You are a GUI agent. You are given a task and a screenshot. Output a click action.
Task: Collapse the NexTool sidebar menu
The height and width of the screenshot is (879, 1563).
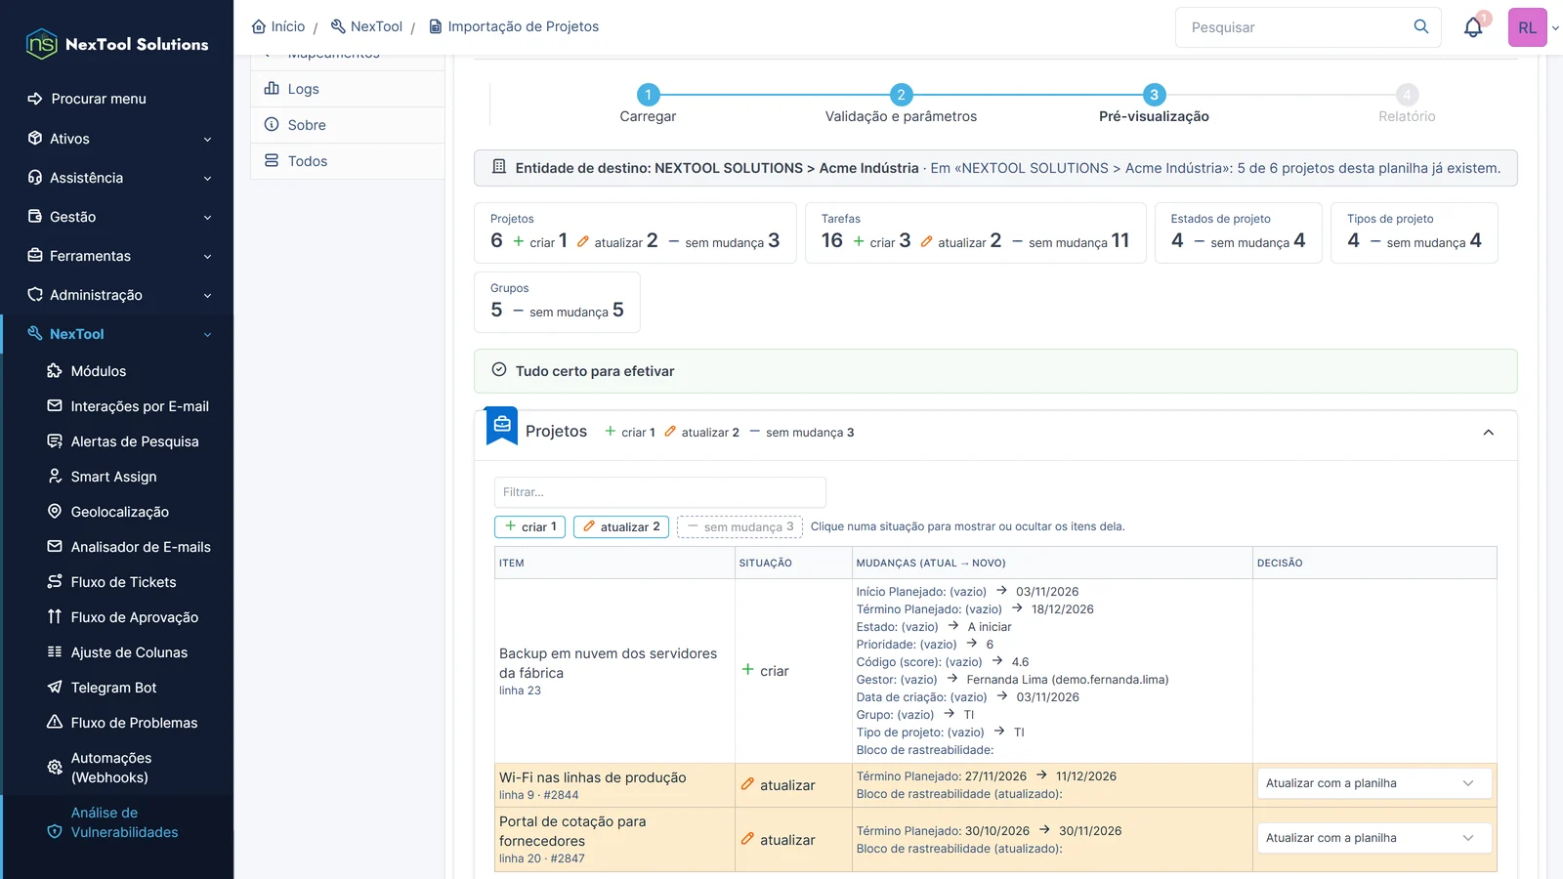coord(117,334)
